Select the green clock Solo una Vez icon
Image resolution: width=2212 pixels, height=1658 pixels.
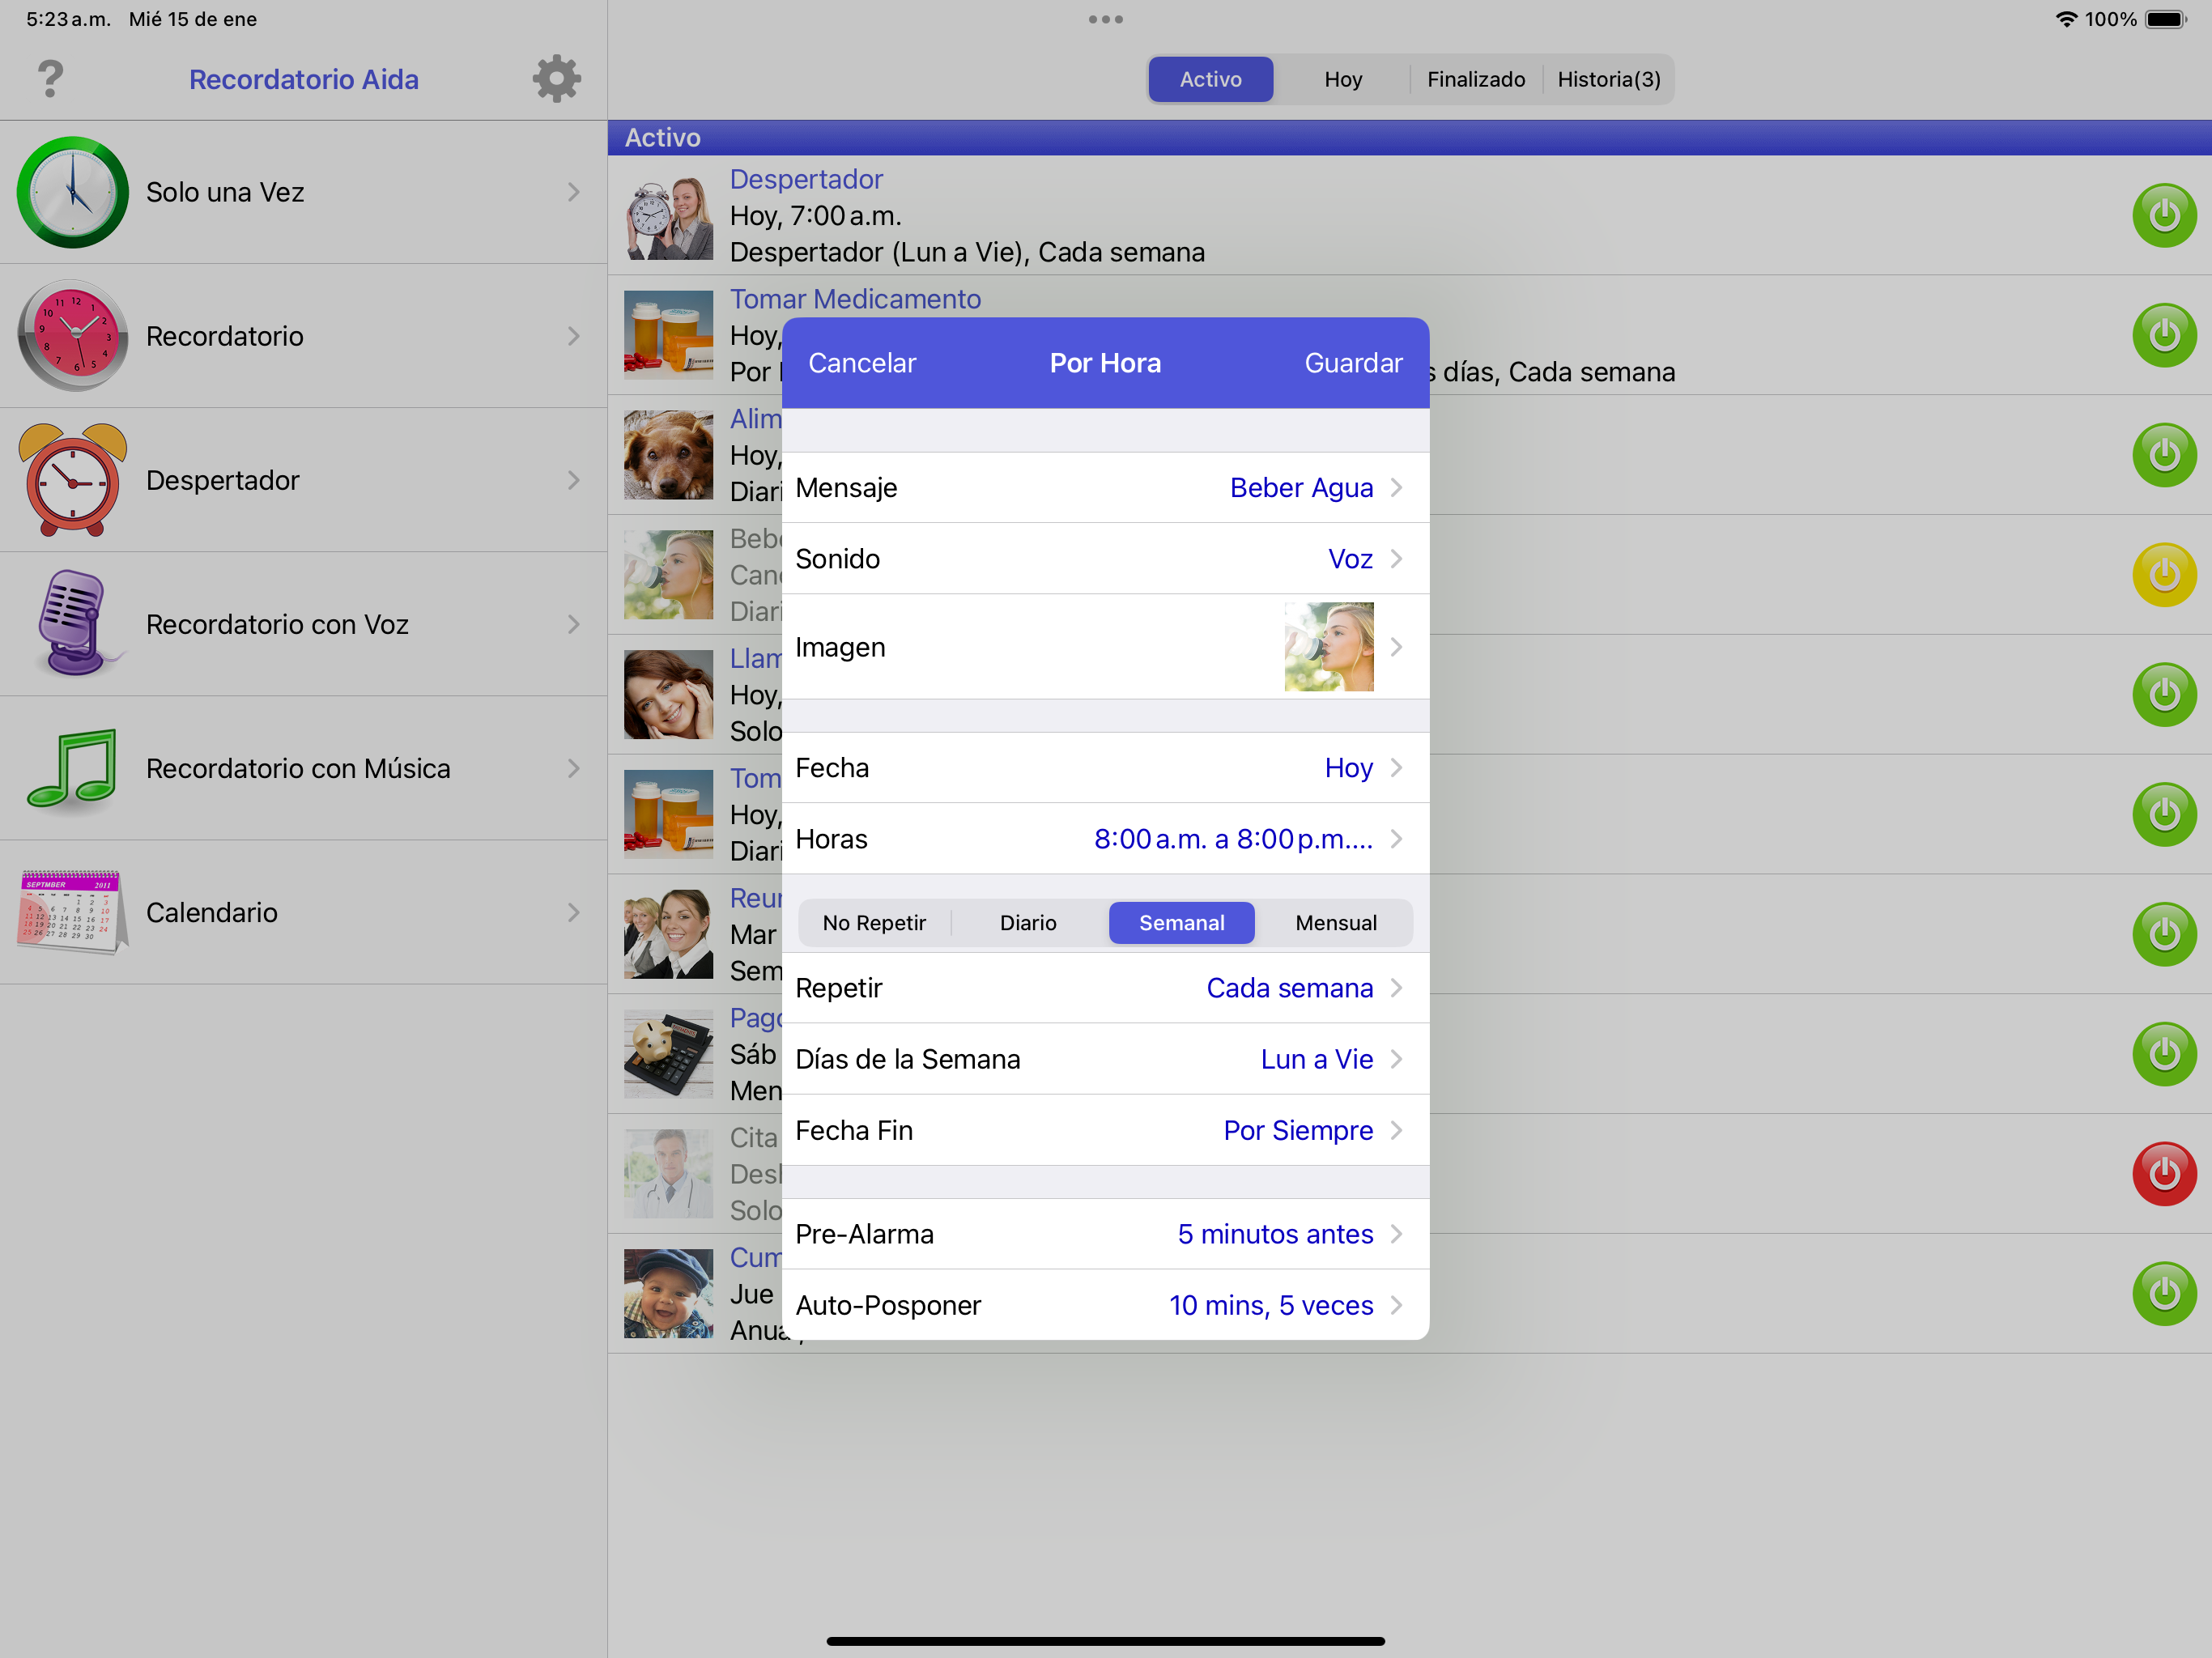(x=73, y=192)
